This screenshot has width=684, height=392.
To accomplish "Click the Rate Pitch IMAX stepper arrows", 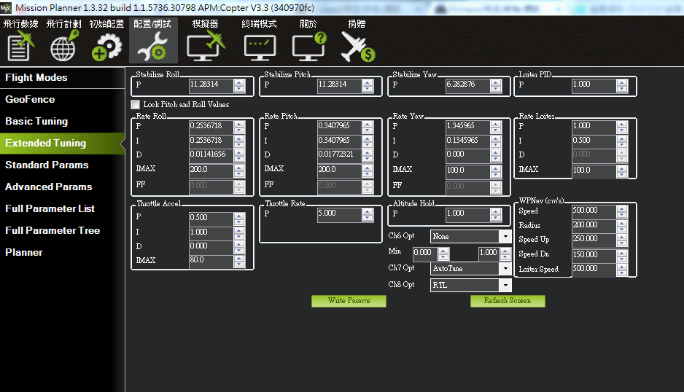I will pos(368,170).
